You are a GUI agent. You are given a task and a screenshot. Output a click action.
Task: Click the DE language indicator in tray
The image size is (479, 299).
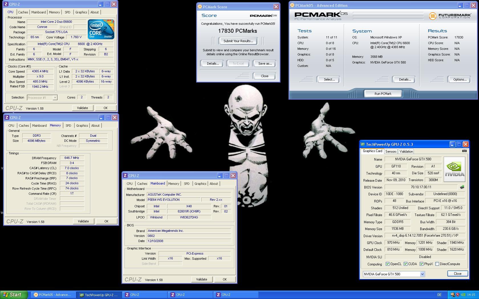coord(439,295)
